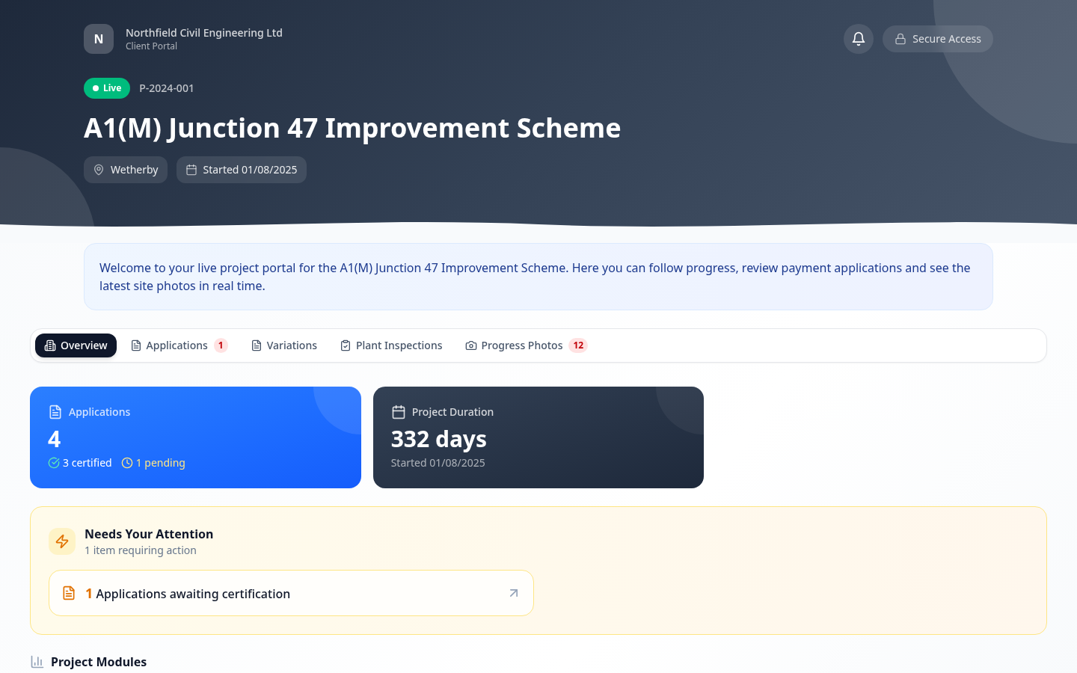
Task: Open the Overview tab
Action: (76, 345)
